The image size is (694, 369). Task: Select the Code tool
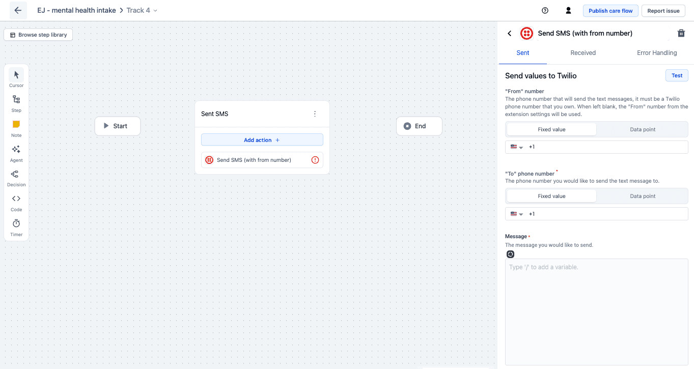16,203
